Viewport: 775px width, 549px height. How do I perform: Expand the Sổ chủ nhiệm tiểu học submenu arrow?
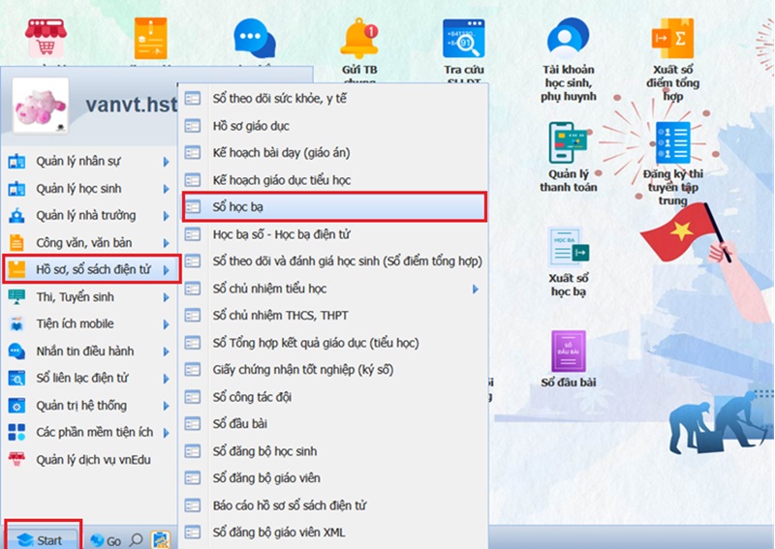[x=475, y=290]
